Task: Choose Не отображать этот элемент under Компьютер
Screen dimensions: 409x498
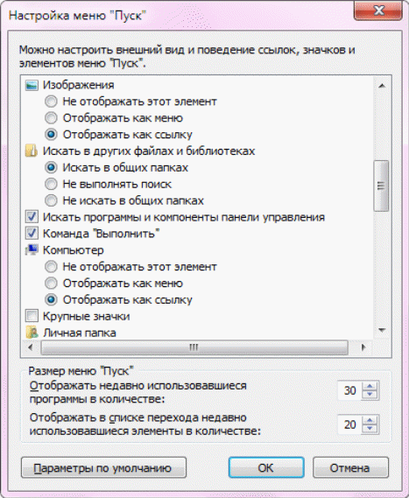Action: pos(51,266)
